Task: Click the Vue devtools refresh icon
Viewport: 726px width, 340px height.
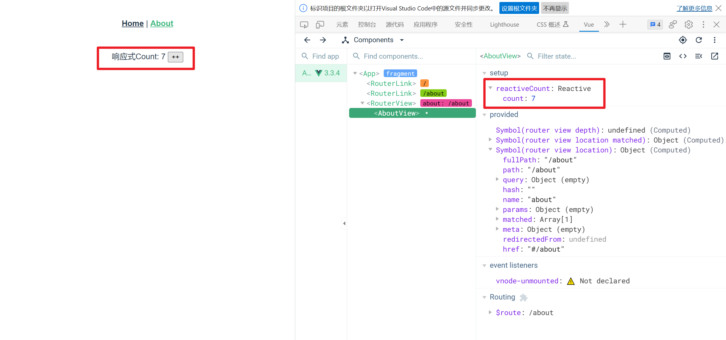Action: click(x=699, y=40)
